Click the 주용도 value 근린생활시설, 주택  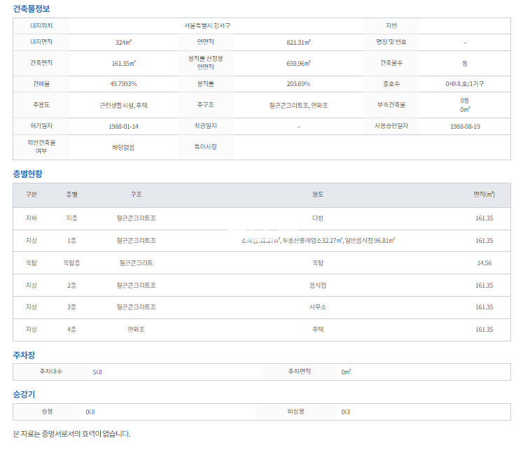[x=123, y=105]
